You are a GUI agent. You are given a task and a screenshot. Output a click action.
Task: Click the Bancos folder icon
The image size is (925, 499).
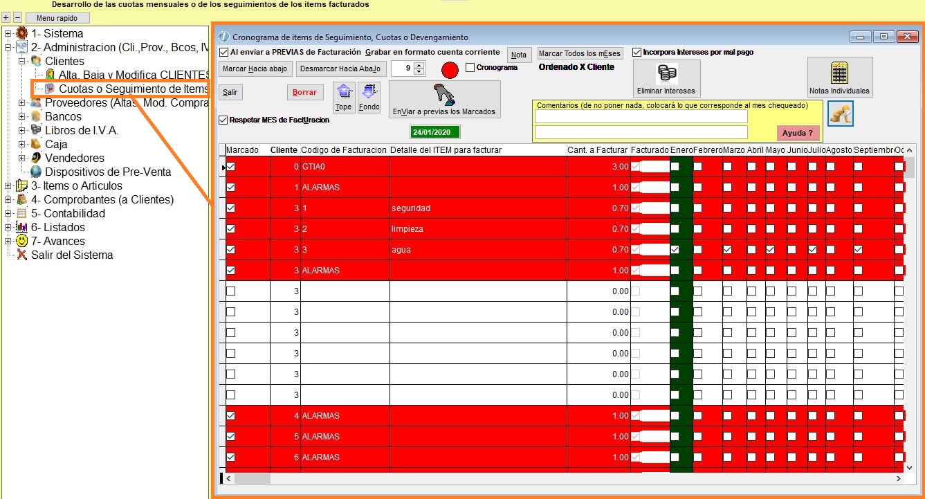coord(36,116)
